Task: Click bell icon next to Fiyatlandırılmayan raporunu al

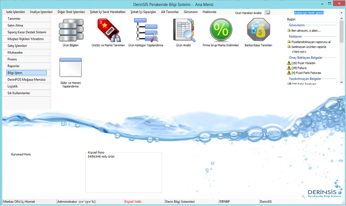Action: click(x=289, y=42)
